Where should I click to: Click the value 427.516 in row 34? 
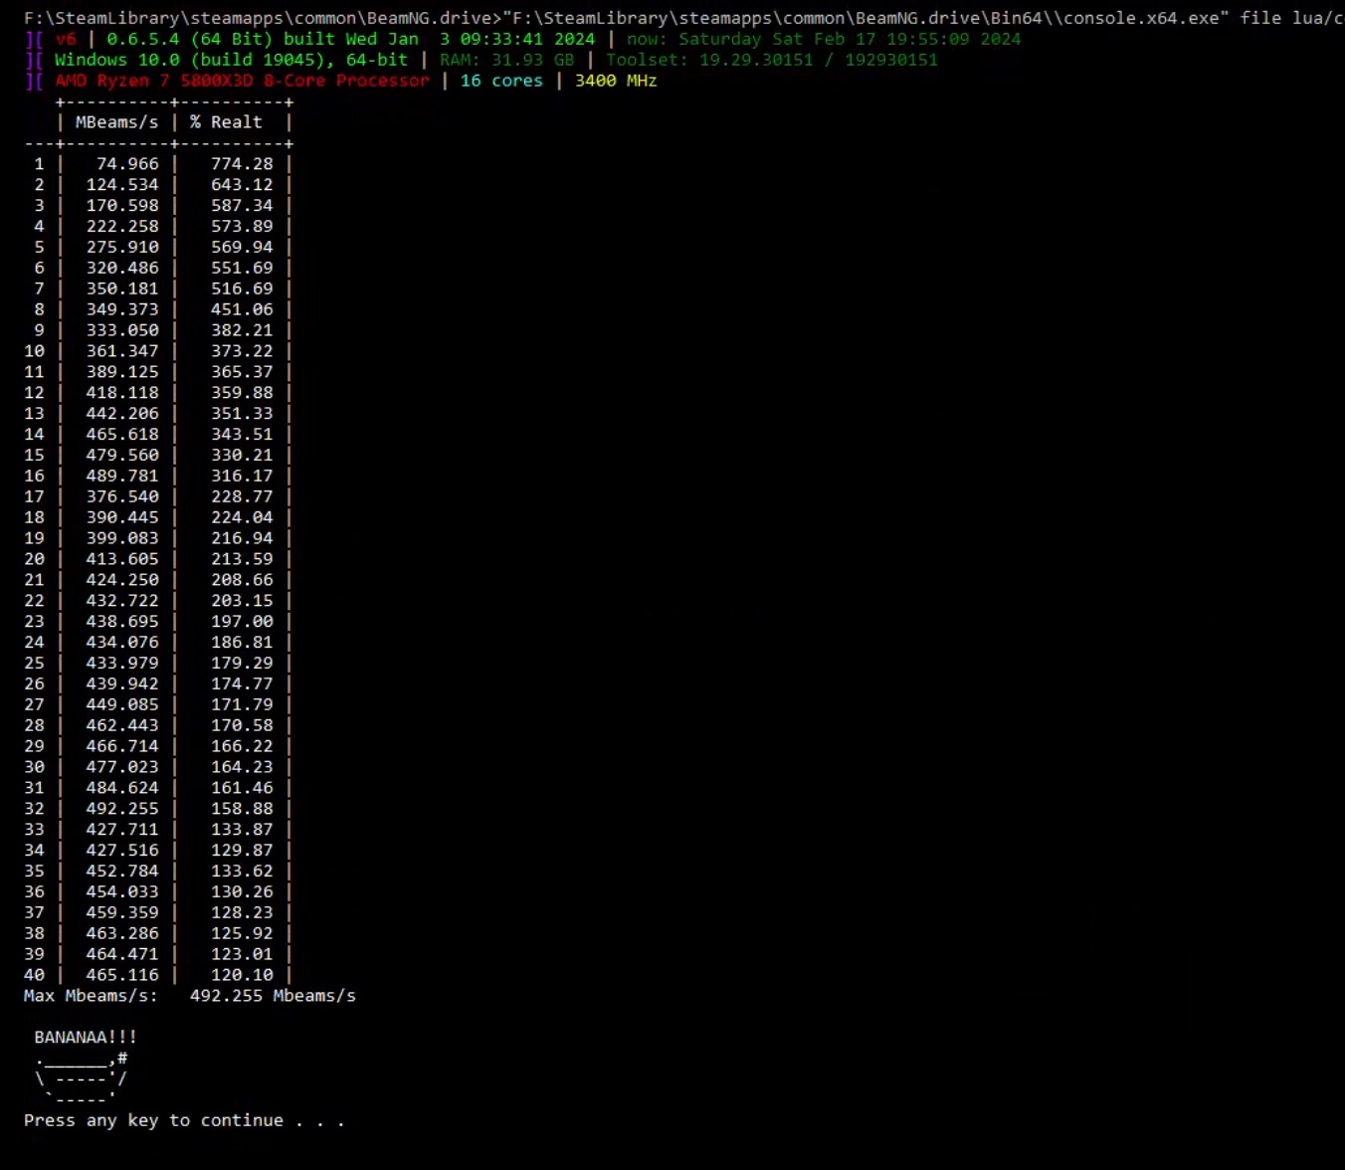click(122, 852)
